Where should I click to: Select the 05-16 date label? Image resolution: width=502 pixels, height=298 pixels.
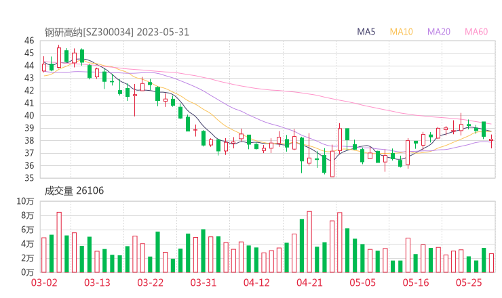tap(416, 282)
